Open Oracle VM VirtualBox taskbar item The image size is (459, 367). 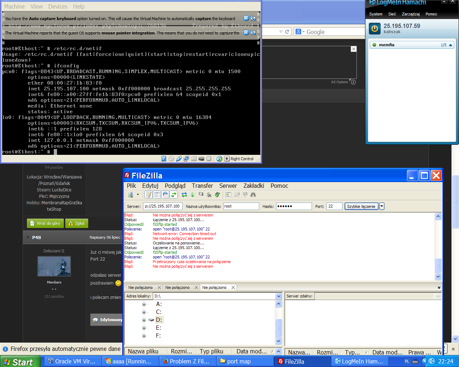[x=72, y=361]
